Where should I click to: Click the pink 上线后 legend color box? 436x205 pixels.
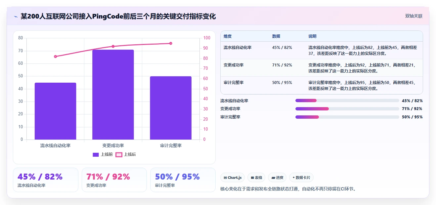pyautogui.click(x=119, y=154)
